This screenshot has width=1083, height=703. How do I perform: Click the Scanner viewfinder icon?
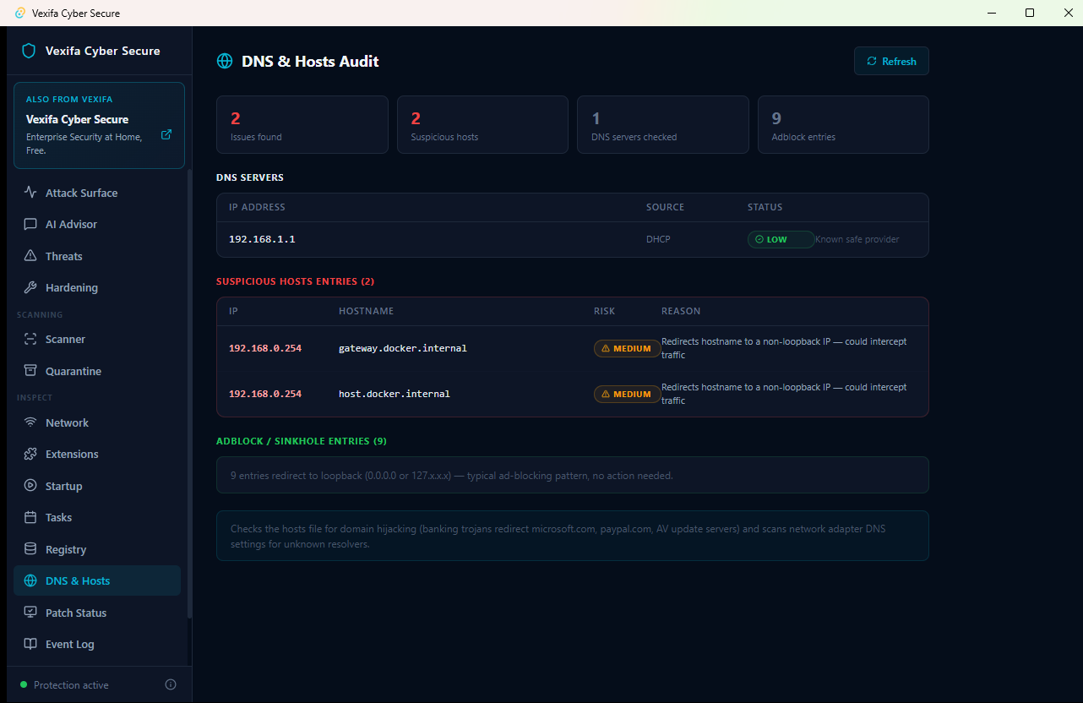30,339
